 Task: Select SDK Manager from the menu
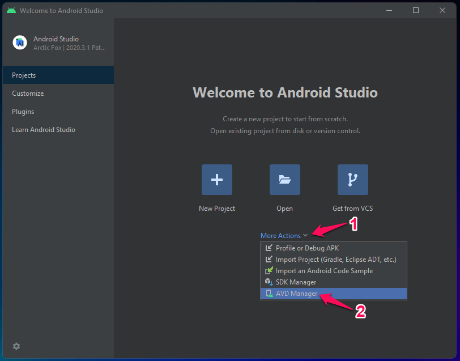[334, 282]
